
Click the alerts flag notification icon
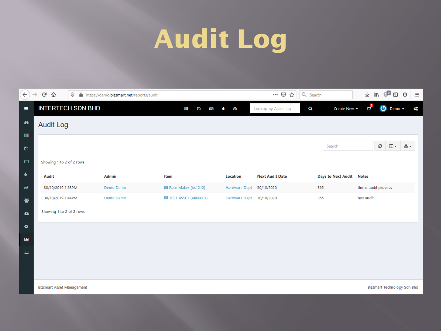[x=369, y=109]
